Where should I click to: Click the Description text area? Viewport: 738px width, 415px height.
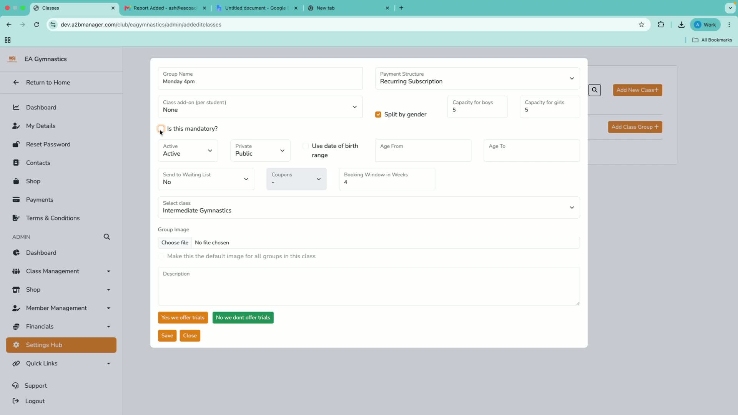pos(369,286)
